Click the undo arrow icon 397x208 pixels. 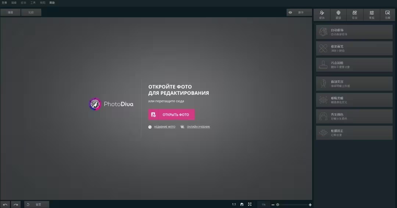pos(5,204)
